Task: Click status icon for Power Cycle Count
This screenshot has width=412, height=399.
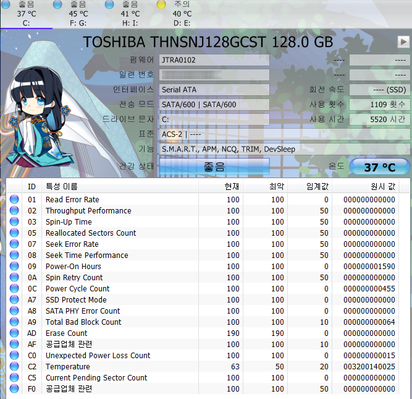Action: coord(14,288)
